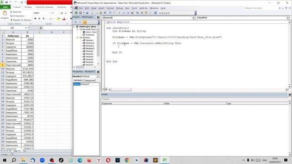Click Increase Font Size icon in Excel
This screenshot has width=292, height=164.
(x=62, y=13)
